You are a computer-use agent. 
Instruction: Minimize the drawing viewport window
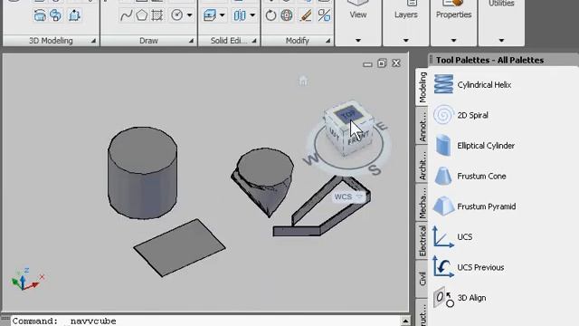(x=367, y=64)
